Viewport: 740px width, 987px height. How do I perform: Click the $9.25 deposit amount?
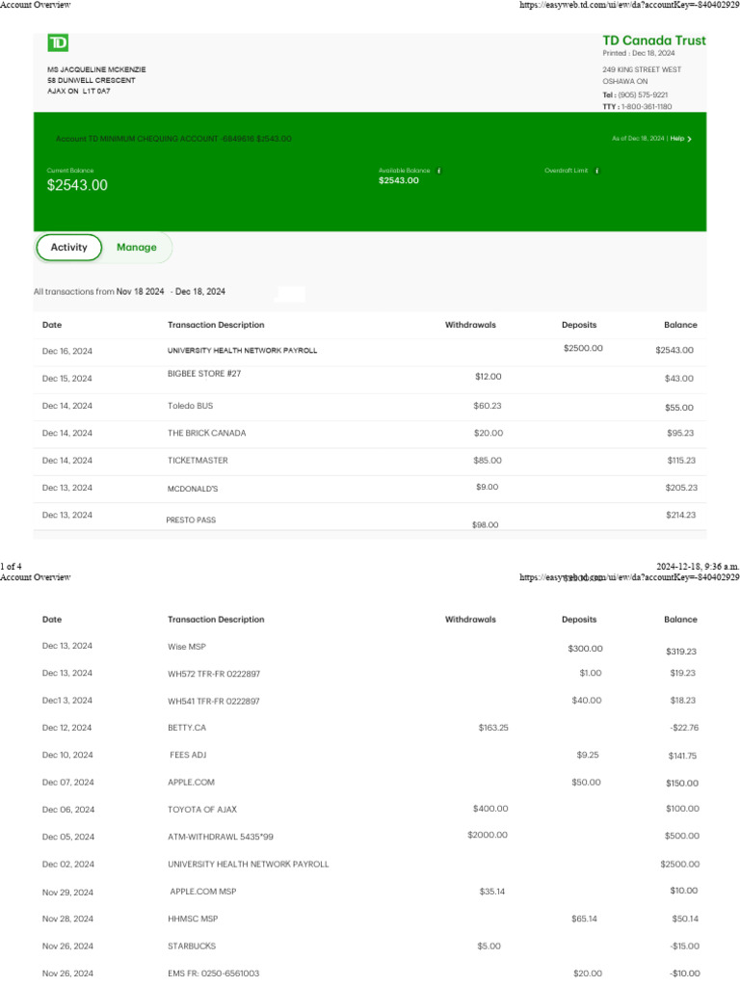pyautogui.click(x=588, y=755)
